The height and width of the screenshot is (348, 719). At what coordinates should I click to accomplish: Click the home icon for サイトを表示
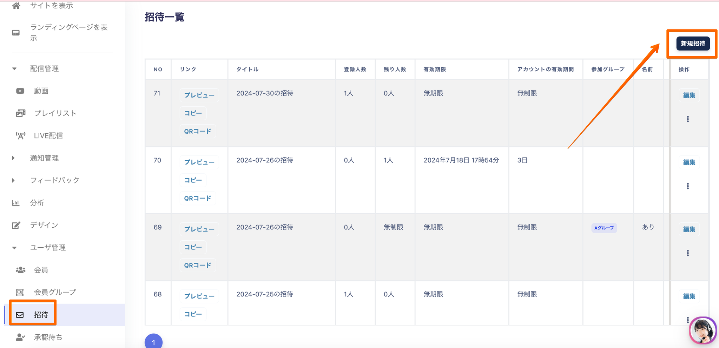click(x=16, y=6)
